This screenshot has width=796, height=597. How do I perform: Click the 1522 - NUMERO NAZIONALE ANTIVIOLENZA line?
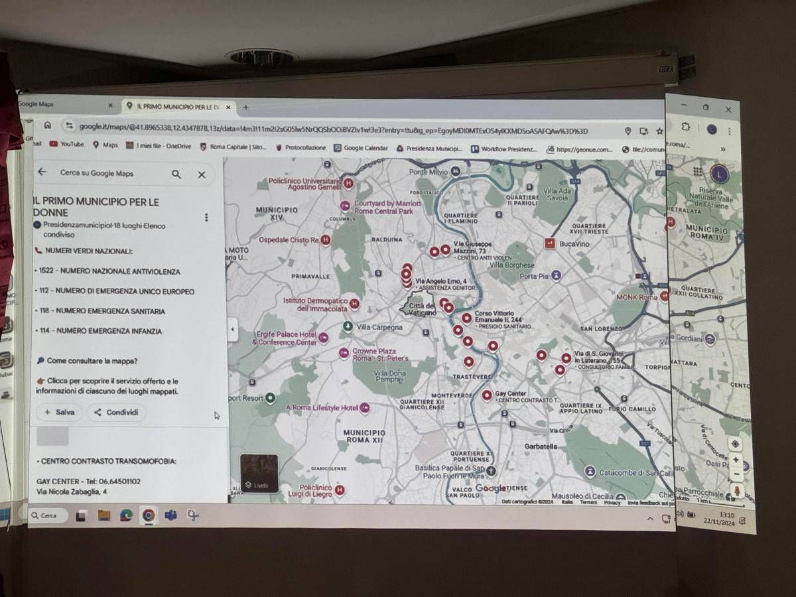pyautogui.click(x=109, y=271)
